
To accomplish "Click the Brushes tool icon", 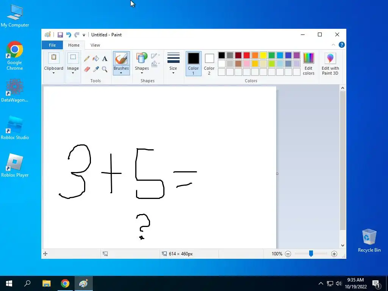I will click(x=121, y=59).
